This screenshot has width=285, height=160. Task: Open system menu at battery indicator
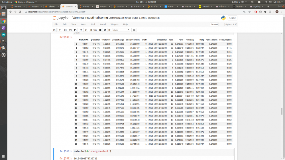pos(278,2)
